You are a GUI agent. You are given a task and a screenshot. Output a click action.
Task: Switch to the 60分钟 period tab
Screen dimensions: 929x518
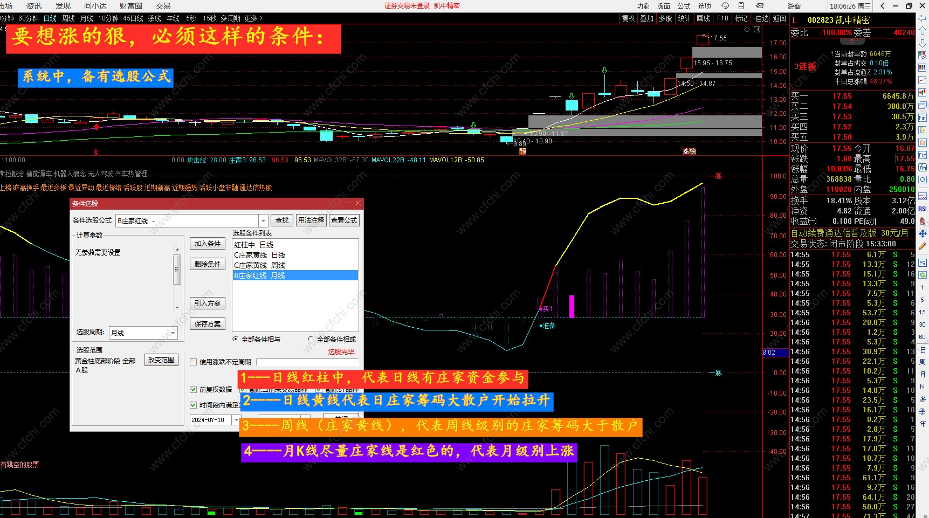click(x=29, y=18)
